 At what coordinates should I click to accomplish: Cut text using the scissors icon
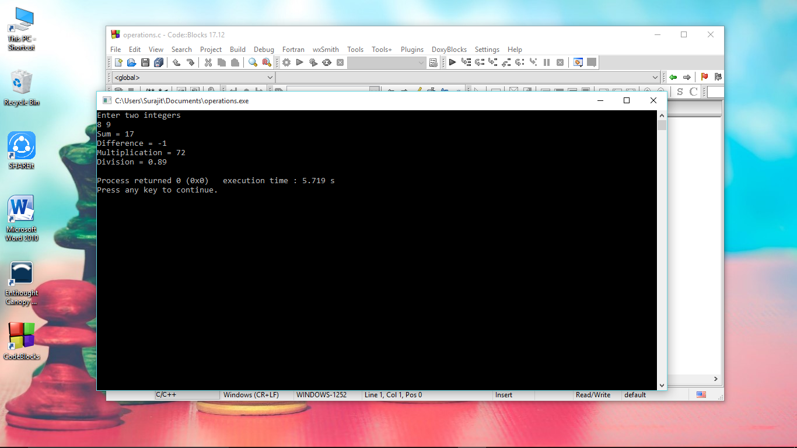click(x=208, y=62)
